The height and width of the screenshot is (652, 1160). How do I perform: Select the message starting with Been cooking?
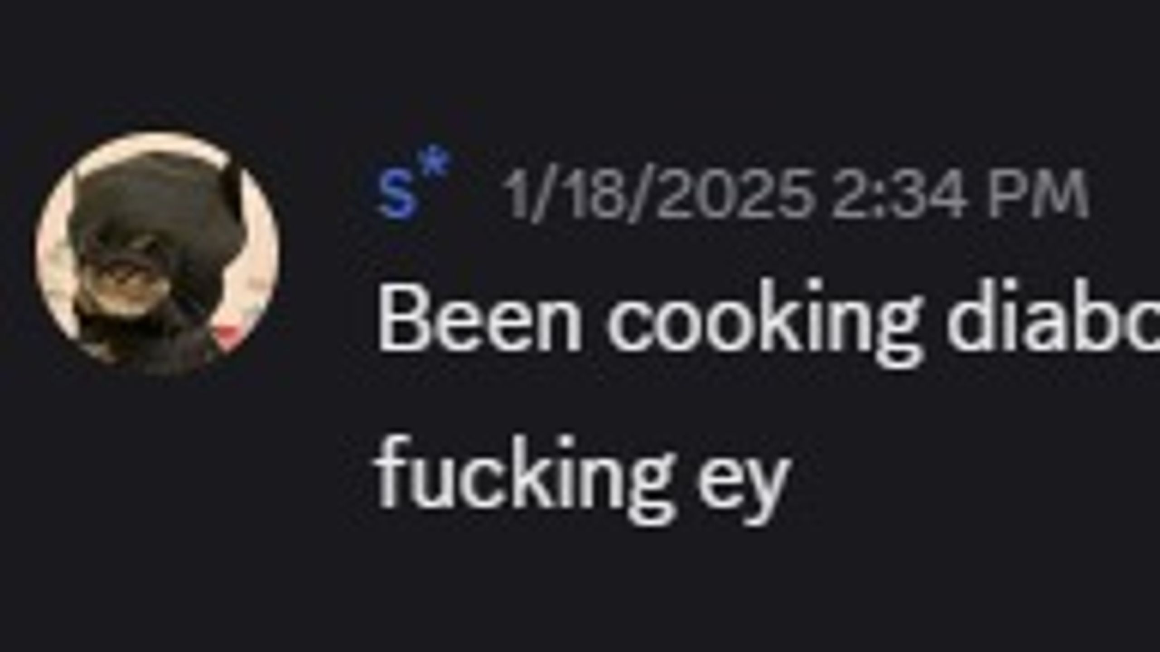tap(768, 322)
